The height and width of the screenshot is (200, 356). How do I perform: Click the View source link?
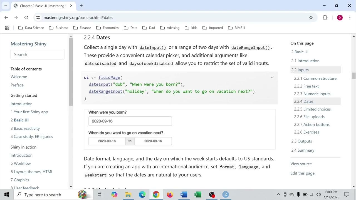301,164
